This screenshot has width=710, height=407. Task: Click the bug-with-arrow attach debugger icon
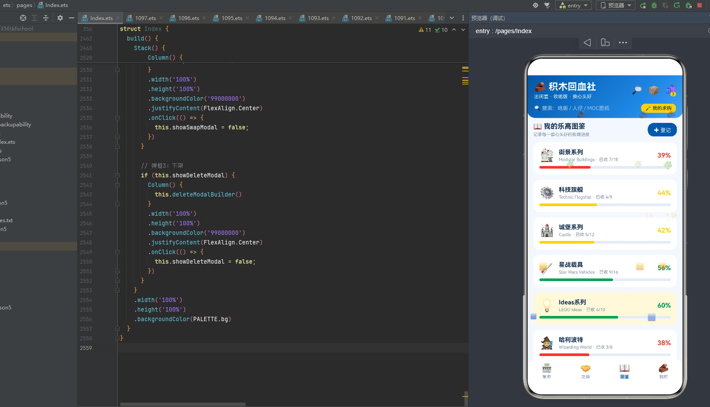tap(688, 5)
